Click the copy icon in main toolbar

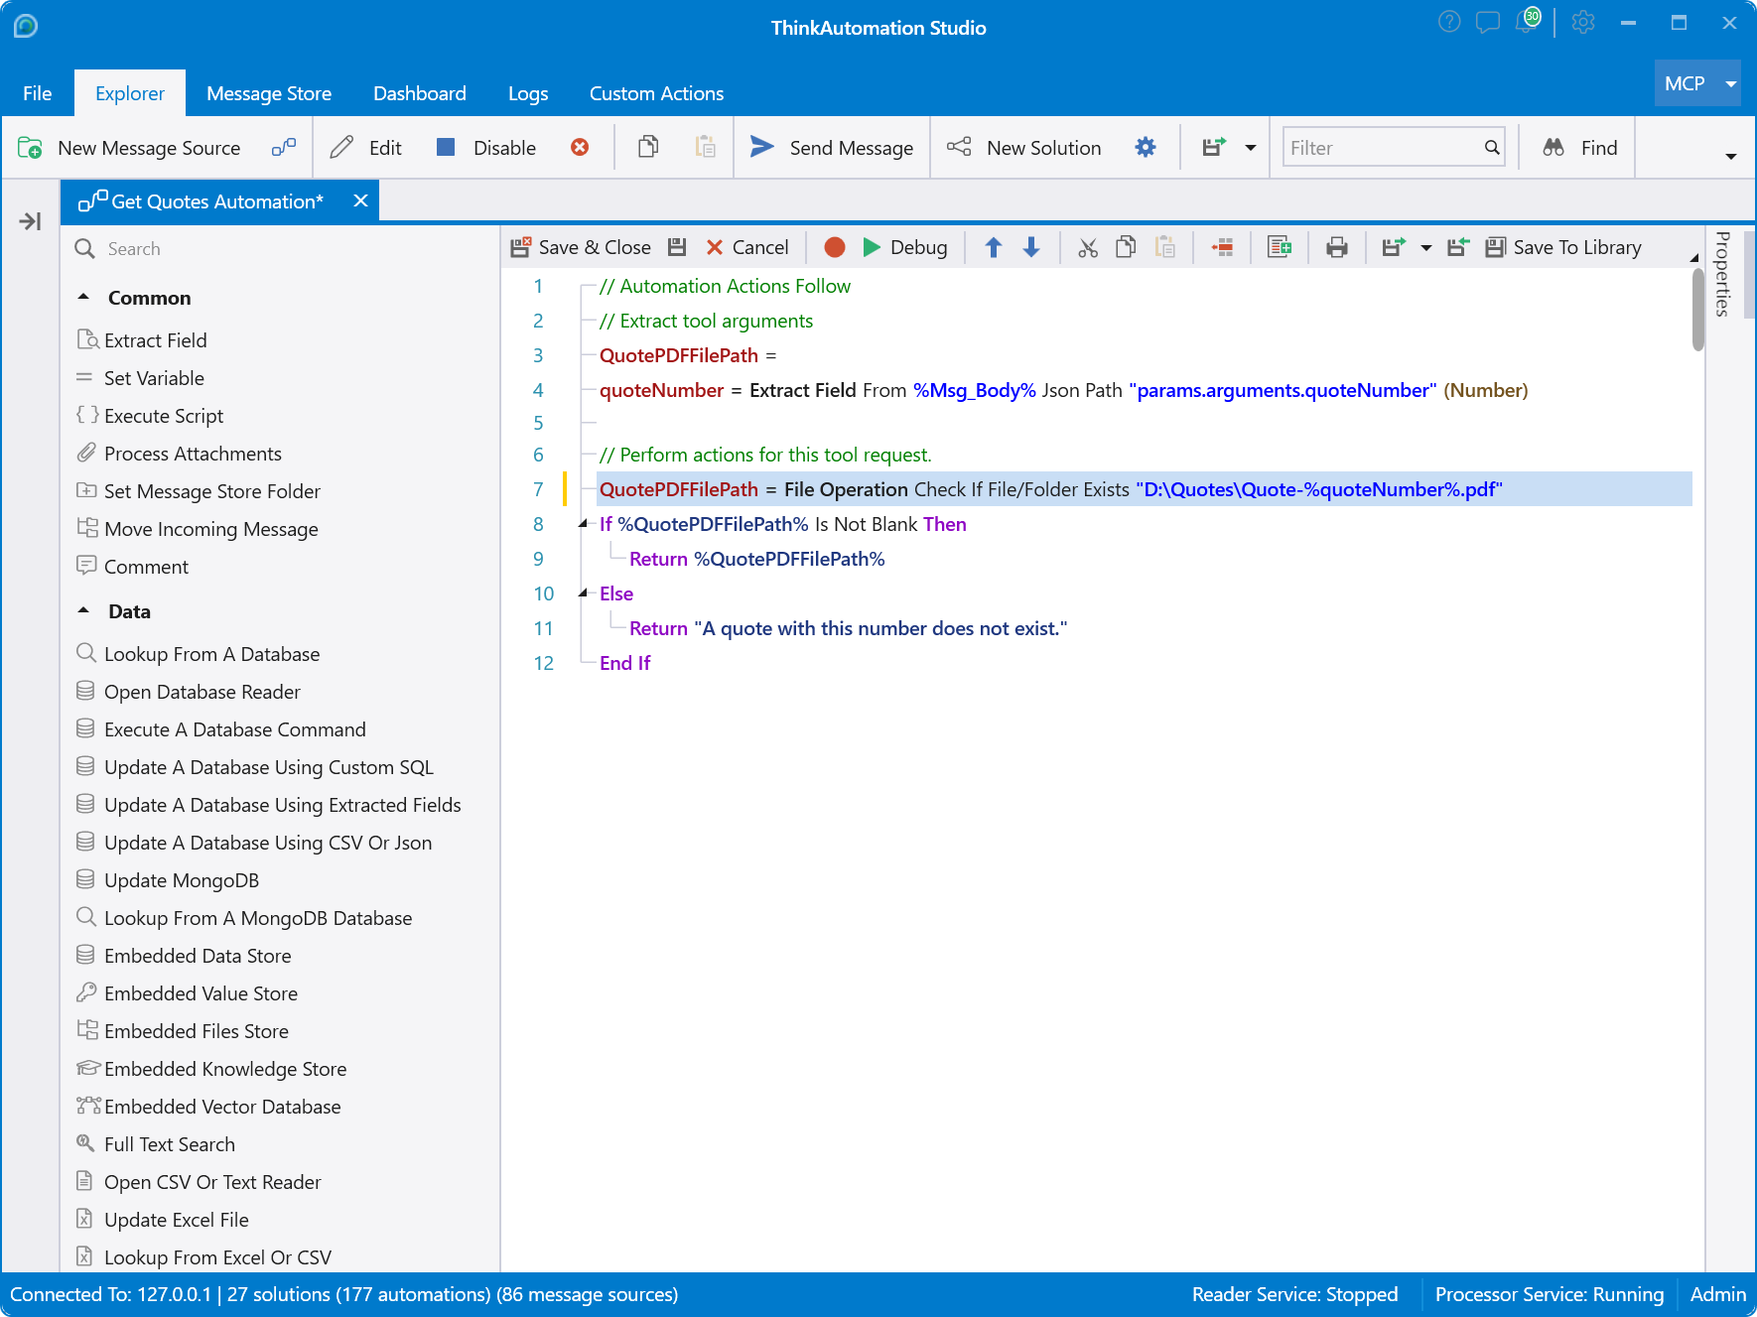coord(648,147)
